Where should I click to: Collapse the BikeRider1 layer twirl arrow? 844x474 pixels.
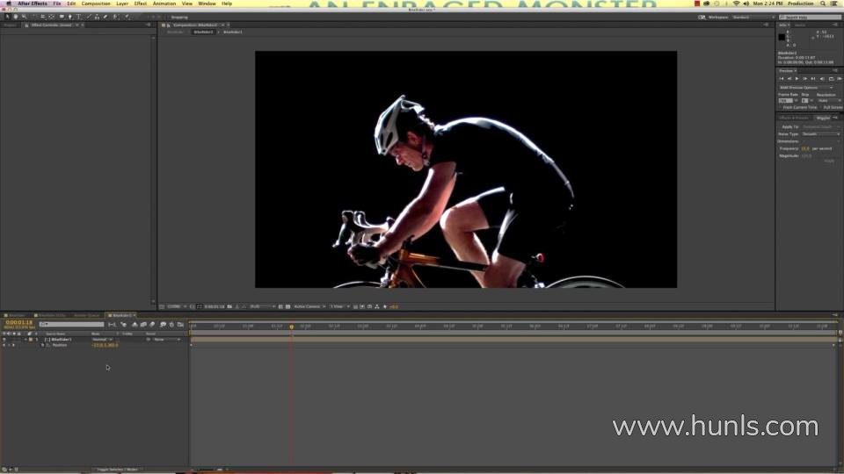coord(25,340)
